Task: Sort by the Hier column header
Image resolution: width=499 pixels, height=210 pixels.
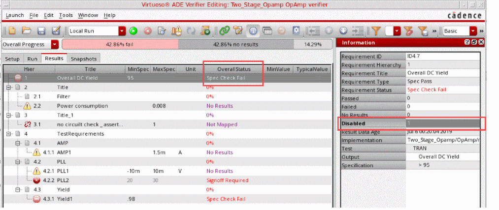Action: (x=29, y=69)
